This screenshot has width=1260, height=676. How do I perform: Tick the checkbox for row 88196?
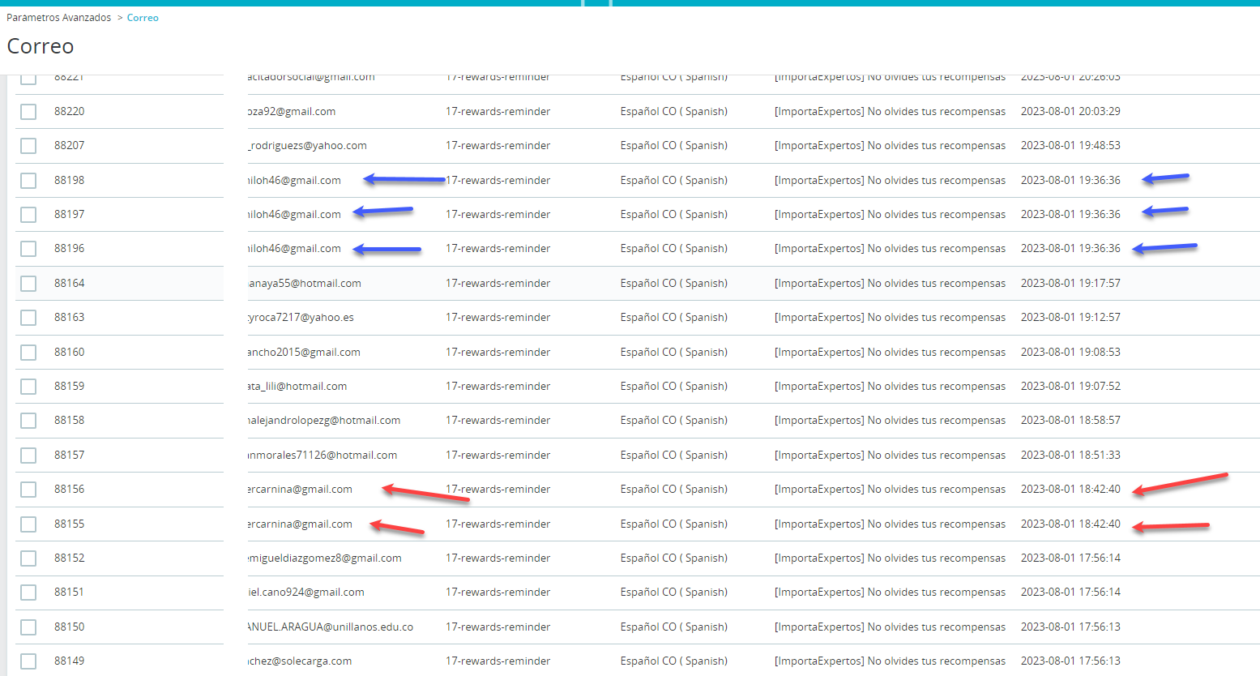coord(28,249)
